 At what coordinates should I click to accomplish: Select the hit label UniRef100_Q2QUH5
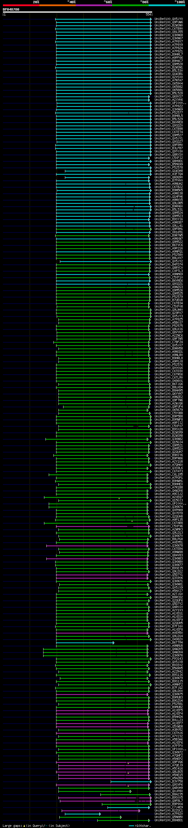click(x=169, y=623)
